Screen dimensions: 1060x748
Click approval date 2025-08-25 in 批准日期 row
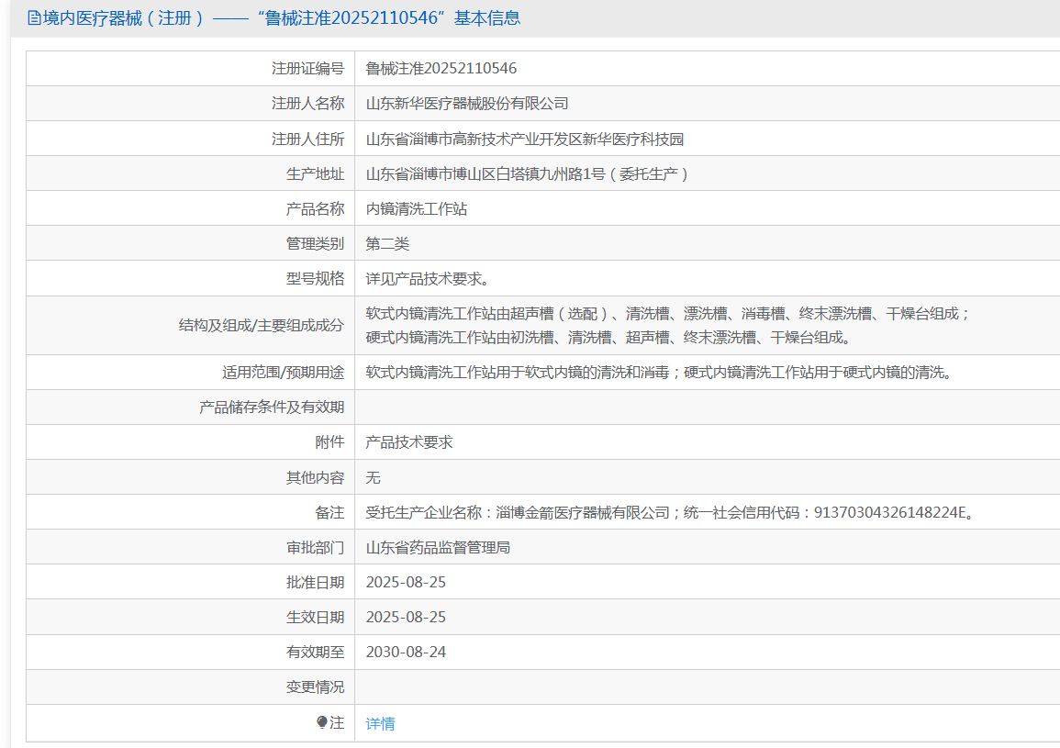coord(406,582)
